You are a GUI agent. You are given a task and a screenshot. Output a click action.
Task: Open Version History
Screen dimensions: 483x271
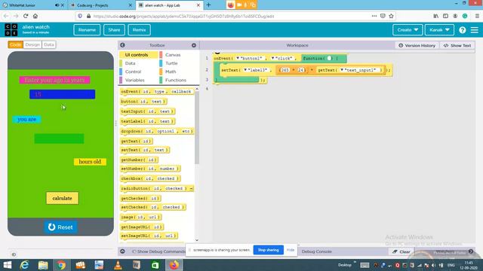[x=417, y=45]
